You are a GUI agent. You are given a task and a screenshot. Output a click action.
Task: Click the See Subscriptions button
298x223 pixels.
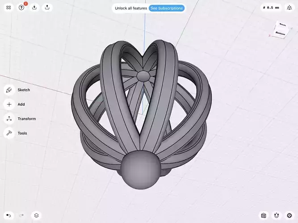point(167,8)
